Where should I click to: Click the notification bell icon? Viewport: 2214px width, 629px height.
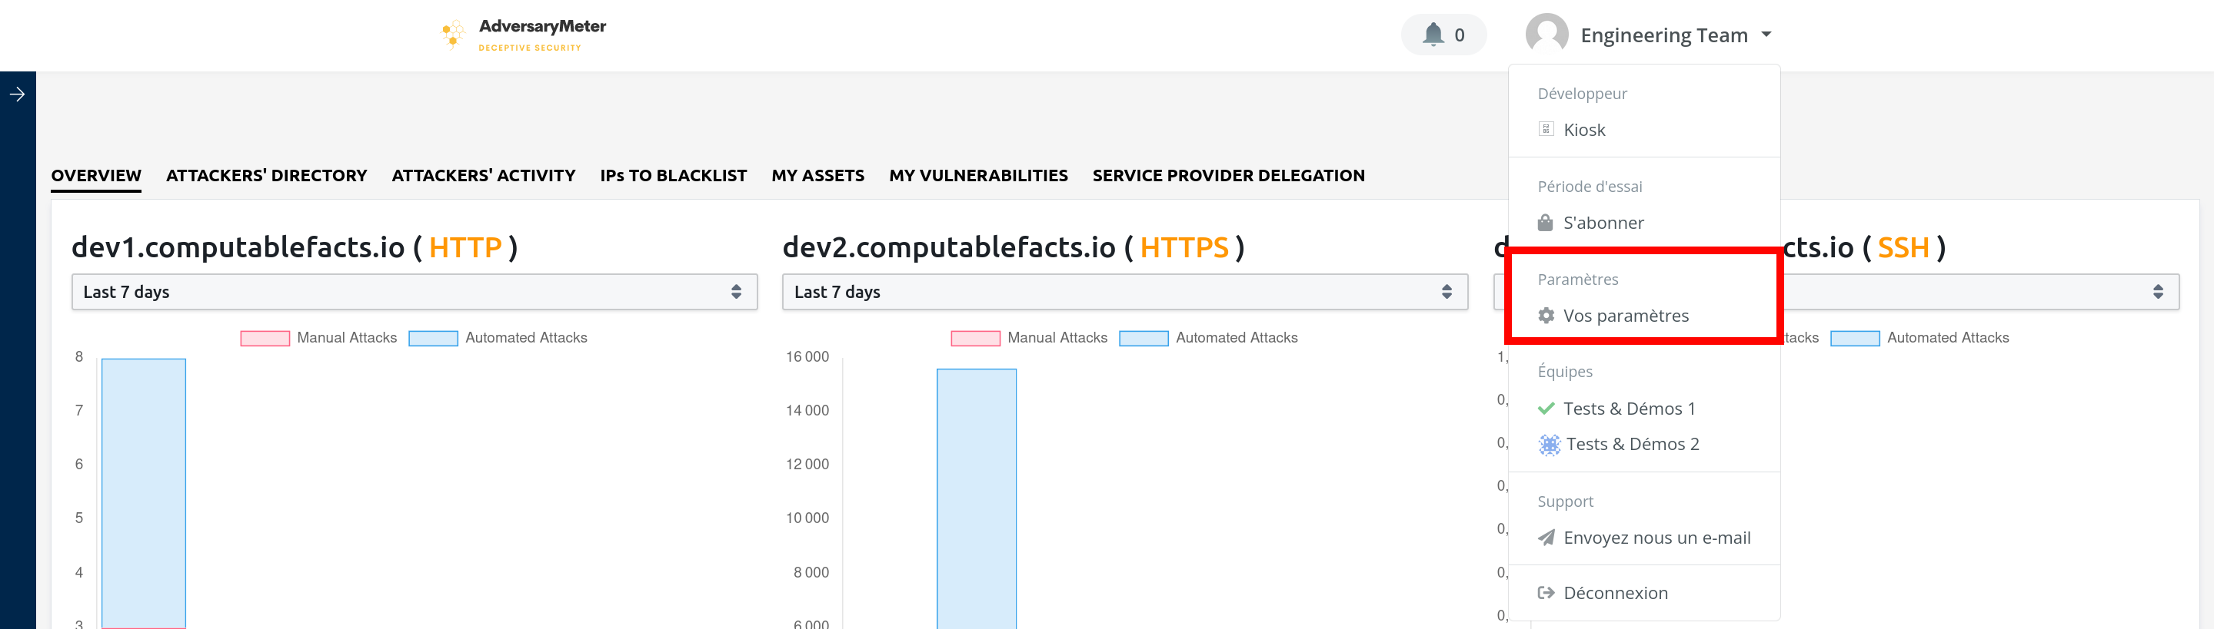pos(1433,35)
